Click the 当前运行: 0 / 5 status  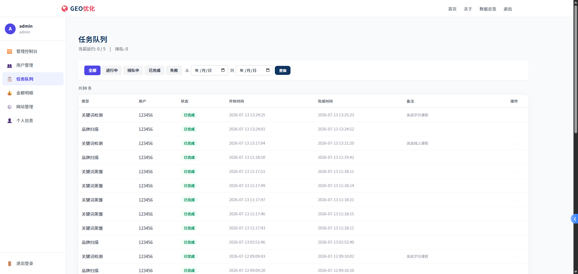(92, 49)
